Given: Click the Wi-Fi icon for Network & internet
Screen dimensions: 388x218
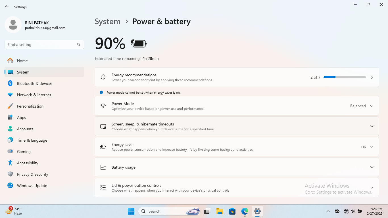Looking at the screenshot, I should pyautogui.click(x=10, y=95).
